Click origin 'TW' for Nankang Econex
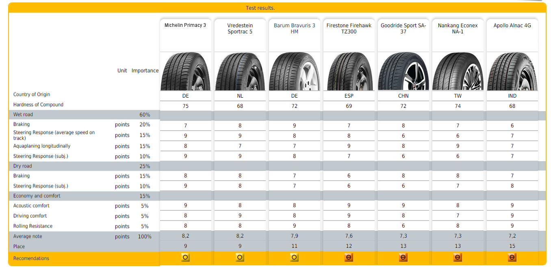Image resolution: width=551 pixels, height=269 pixels. point(458,96)
